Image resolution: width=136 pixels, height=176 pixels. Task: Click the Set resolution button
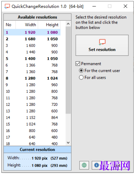(102, 45)
